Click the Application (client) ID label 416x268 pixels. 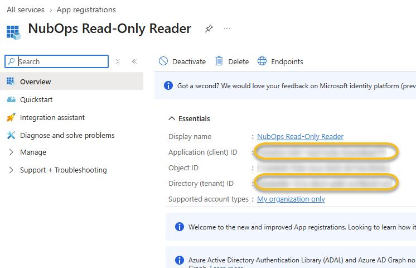pos(202,152)
